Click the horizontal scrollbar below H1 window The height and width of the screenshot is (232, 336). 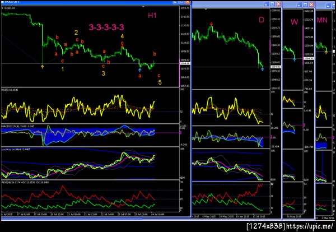click(72, 219)
